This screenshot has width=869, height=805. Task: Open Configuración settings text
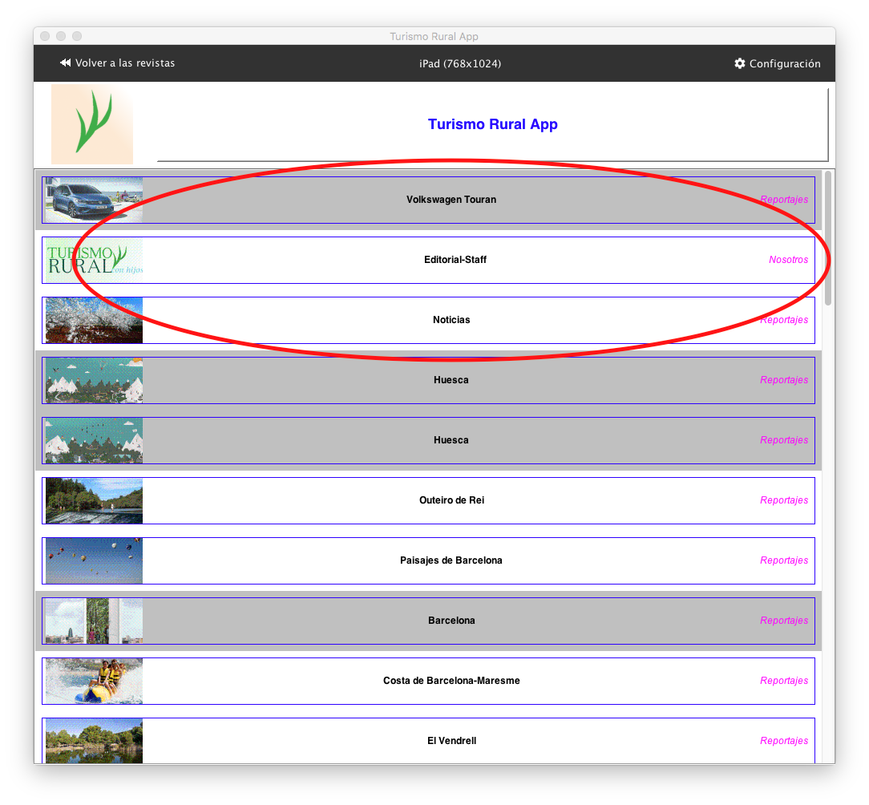[784, 64]
